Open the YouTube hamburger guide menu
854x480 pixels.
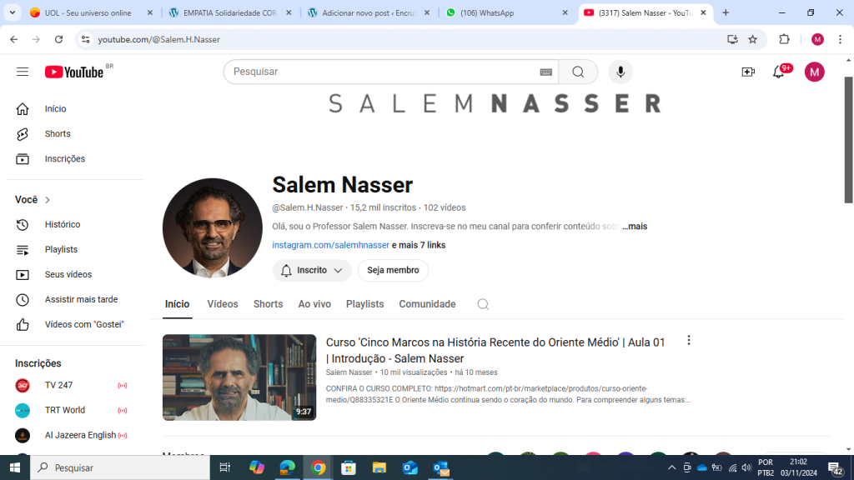pyautogui.click(x=23, y=72)
